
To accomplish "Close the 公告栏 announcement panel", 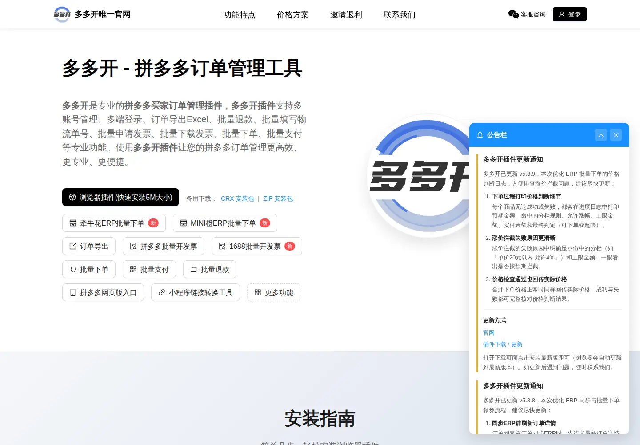I will [x=616, y=135].
